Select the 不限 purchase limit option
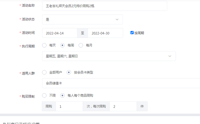Screen dimensions: 200x124 tap(44, 95)
